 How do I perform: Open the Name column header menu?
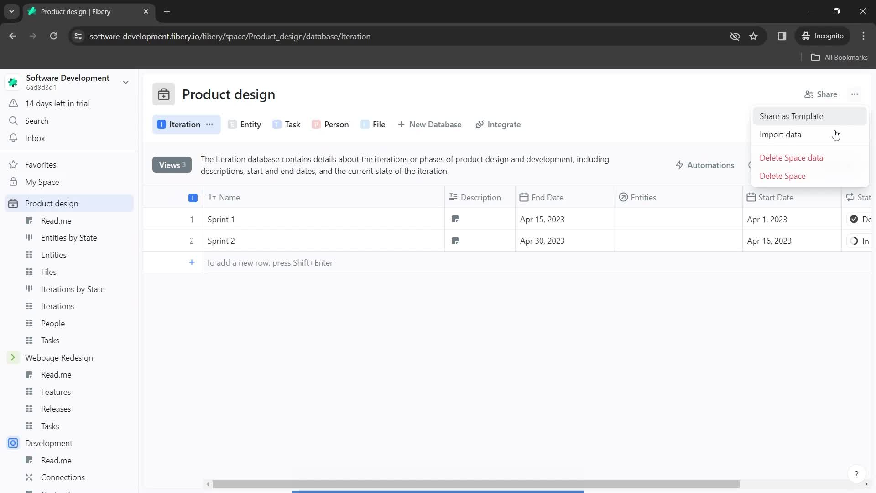323,197
